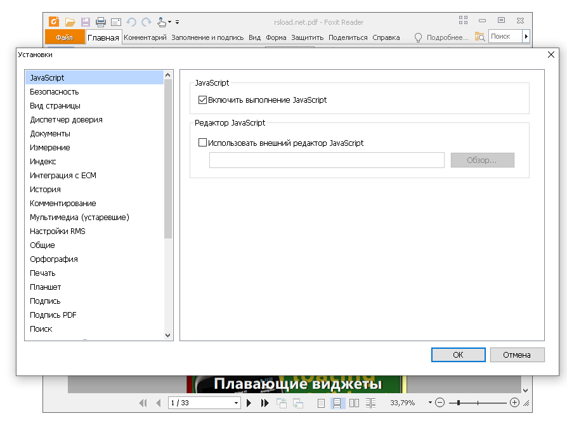The width and height of the screenshot is (567, 423).
Task: Select Орфография category
Action: (x=94, y=259)
